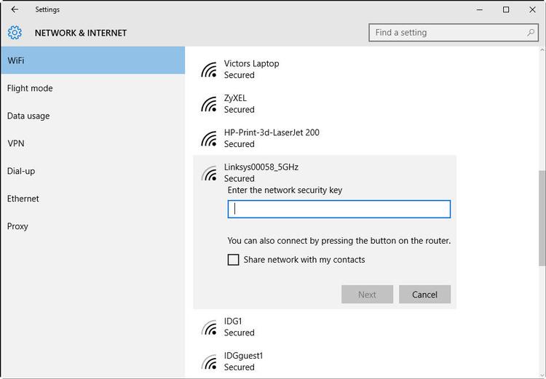Go to VPN settings
This screenshot has width=546, height=379.
tap(16, 143)
